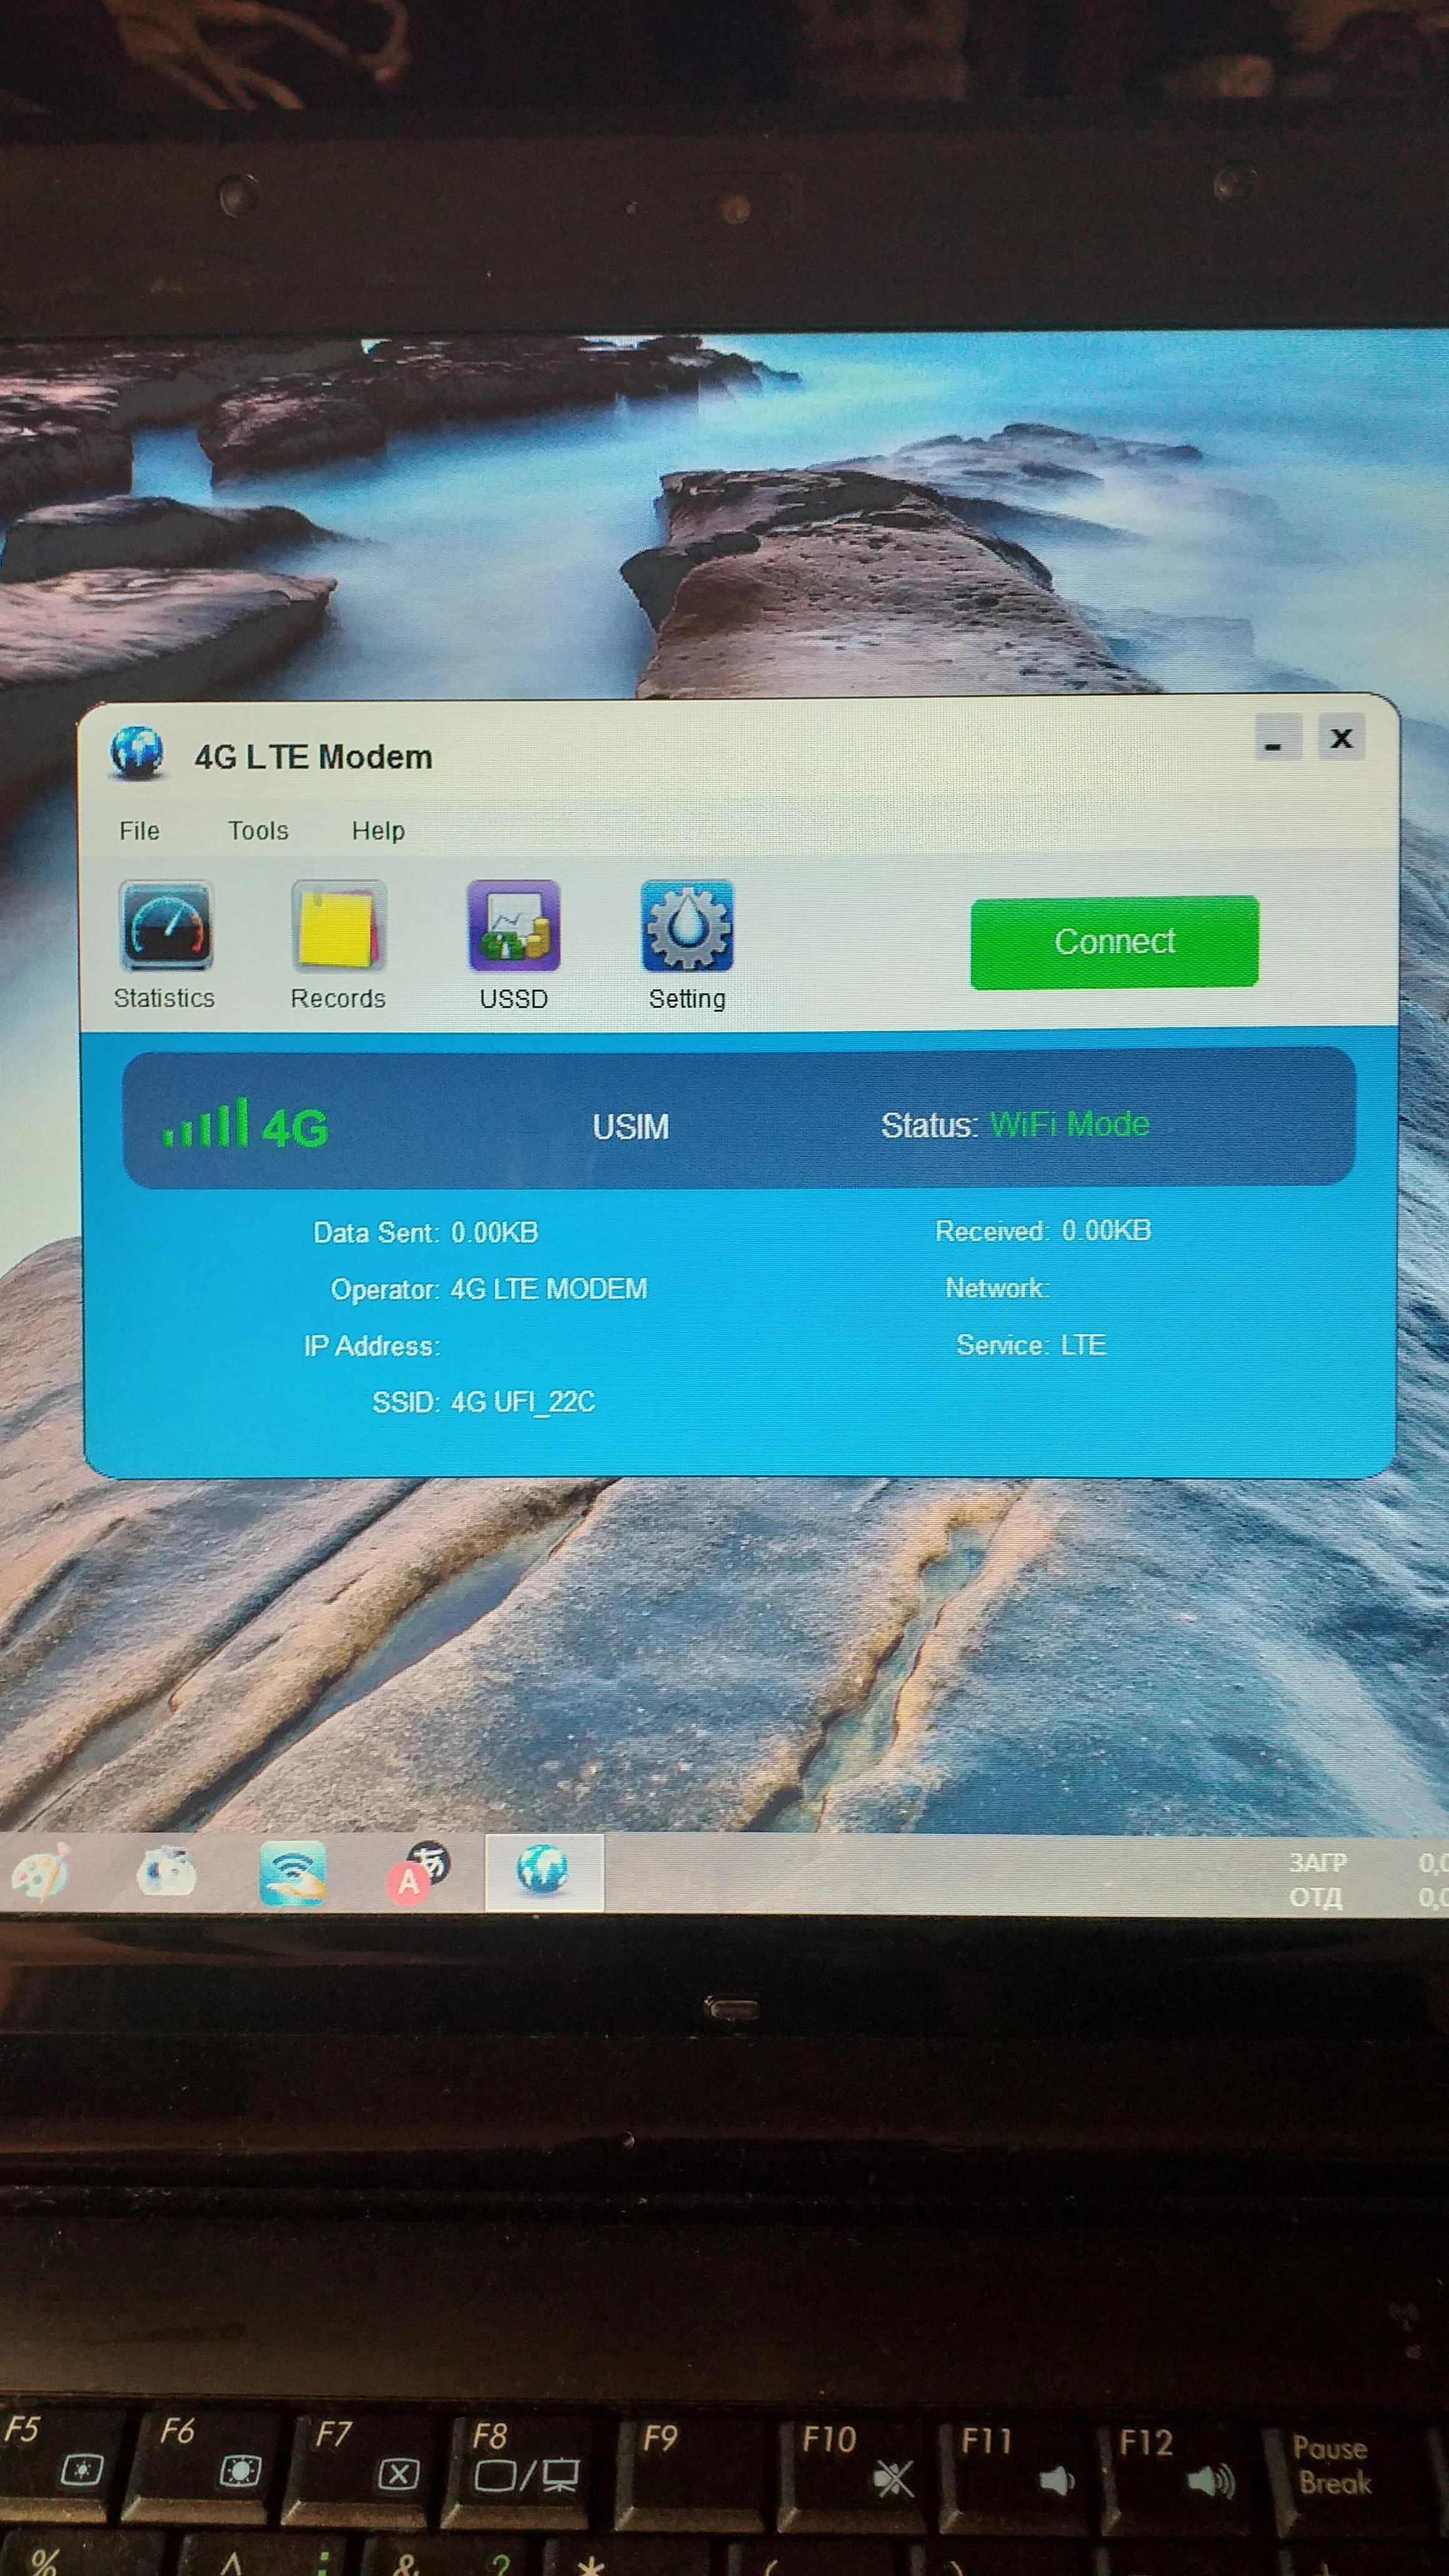Open the Setting gear icon
The height and width of the screenshot is (2576, 1449).
687,926
